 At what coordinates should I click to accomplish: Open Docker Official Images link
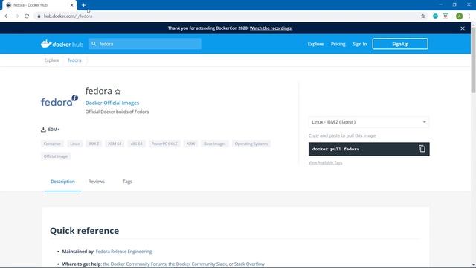coord(112,103)
